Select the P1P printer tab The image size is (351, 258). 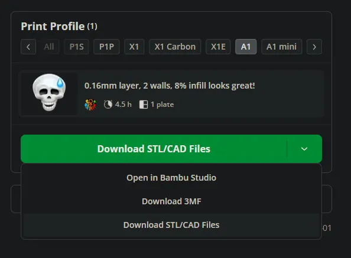pos(106,47)
